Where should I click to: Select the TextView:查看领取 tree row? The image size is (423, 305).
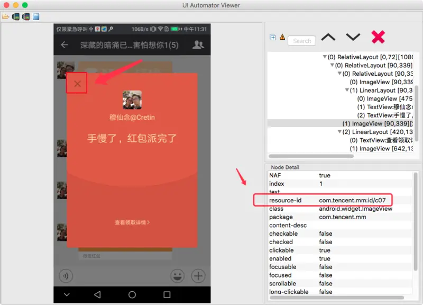381,140
